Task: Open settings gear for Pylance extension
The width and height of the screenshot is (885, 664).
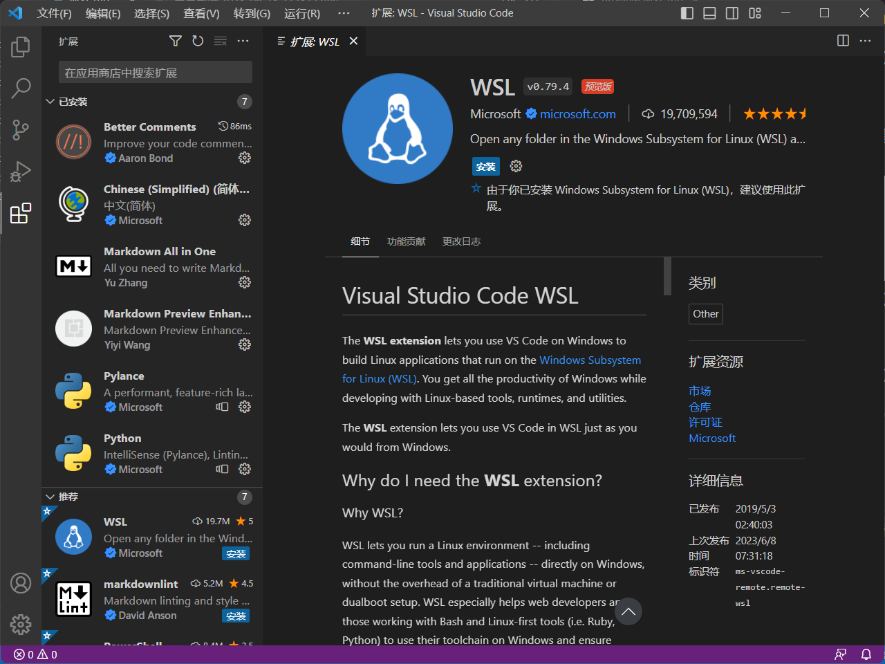Action: (x=245, y=407)
